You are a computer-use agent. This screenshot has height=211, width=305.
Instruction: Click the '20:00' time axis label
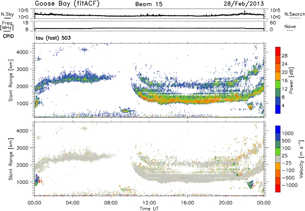tap(226, 203)
